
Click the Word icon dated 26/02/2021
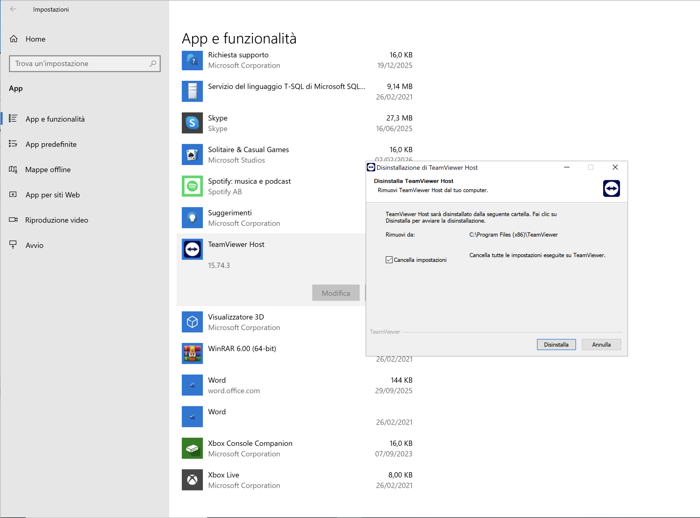(192, 417)
